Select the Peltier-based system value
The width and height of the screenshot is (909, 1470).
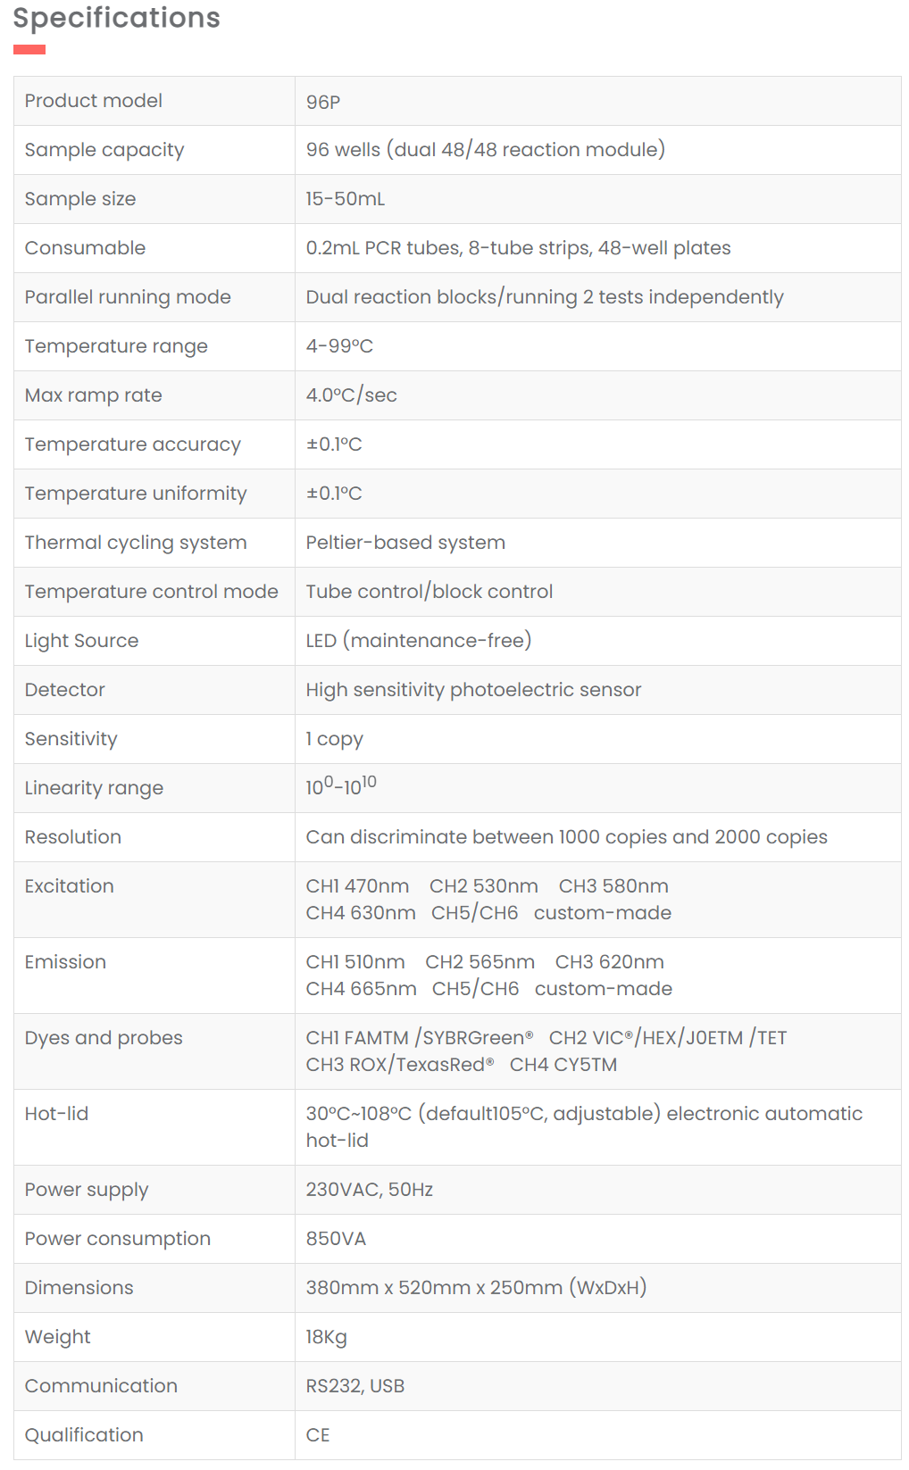[x=405, y=543]
